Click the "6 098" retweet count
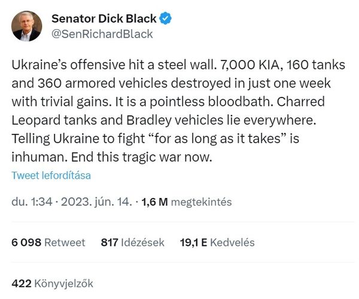This screenshot has height=299, width=359. click(x=26, y=242)
